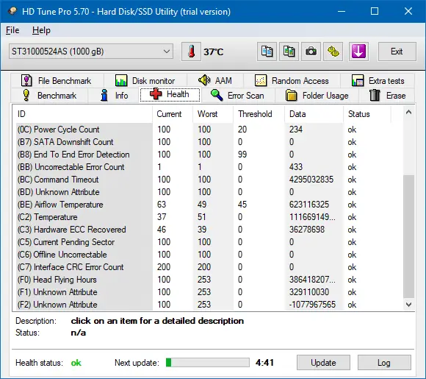Click the Data column header
This screenshot has height=379, width=426.
[x=314, y=114]
